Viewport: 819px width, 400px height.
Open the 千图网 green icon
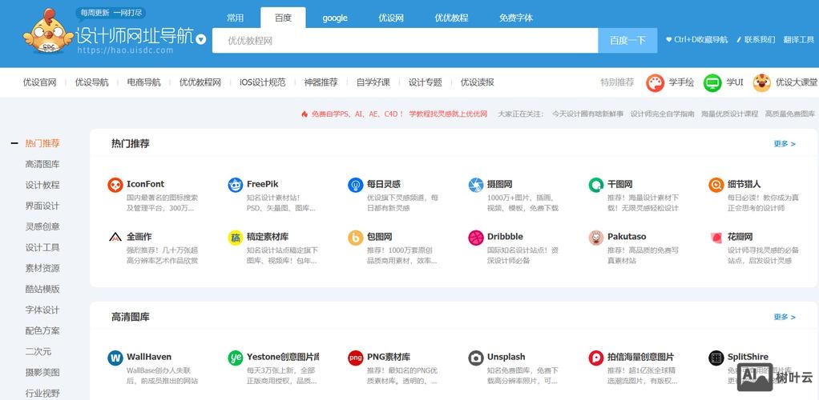(x=596, y=185)
